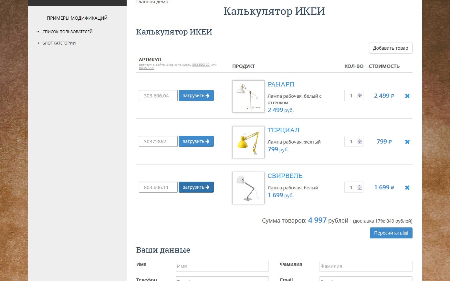Follow the example article link 803.602.20
The height and width of the screenshot is (281, 450).
point(201,65)
